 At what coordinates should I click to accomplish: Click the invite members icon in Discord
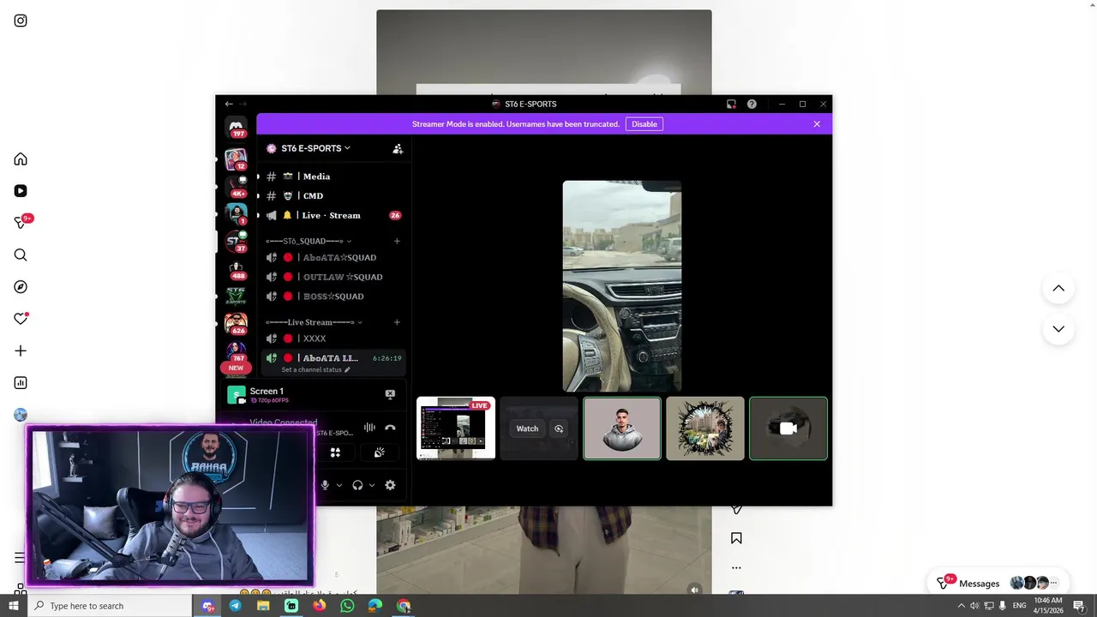398,148
